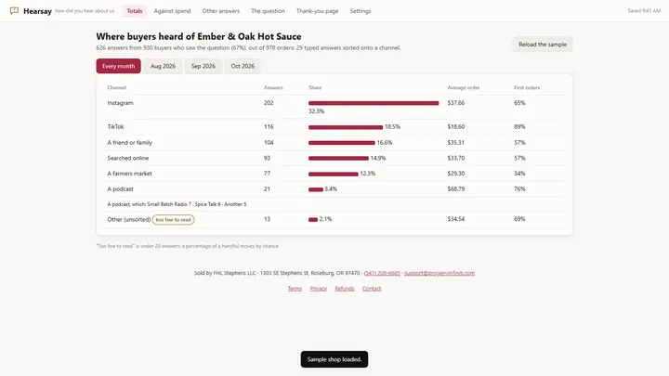Click the Hearsay speech bubble logo icon
Image resolution: width=669 pixels, height=376 pixels.
click(x=14, y=10)
